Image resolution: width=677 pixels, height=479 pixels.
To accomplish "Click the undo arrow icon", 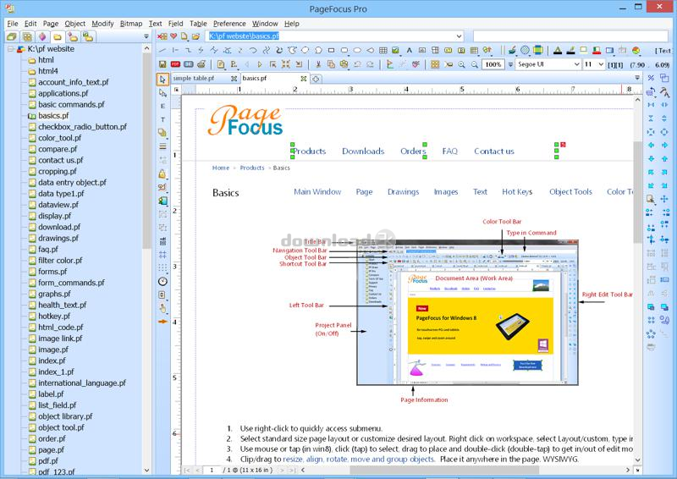I will pos(357,64).
